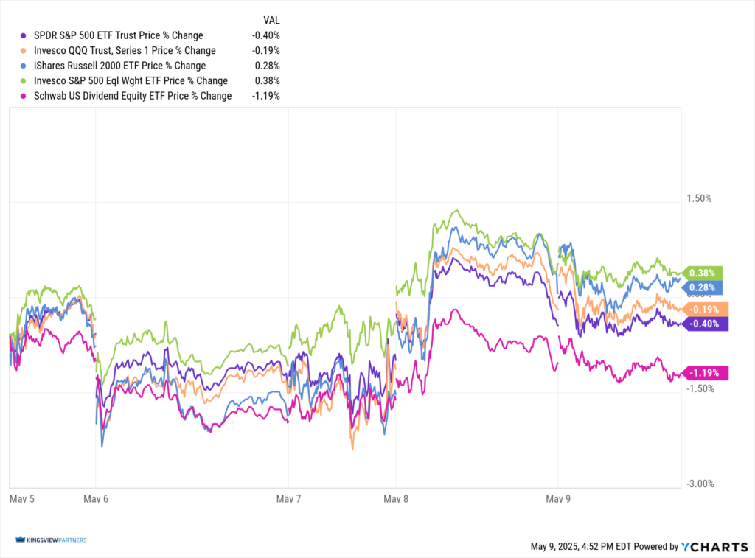
Task: Click the Kingsview Partners logo
Action: pyautogui.click(x=50, y=540)
